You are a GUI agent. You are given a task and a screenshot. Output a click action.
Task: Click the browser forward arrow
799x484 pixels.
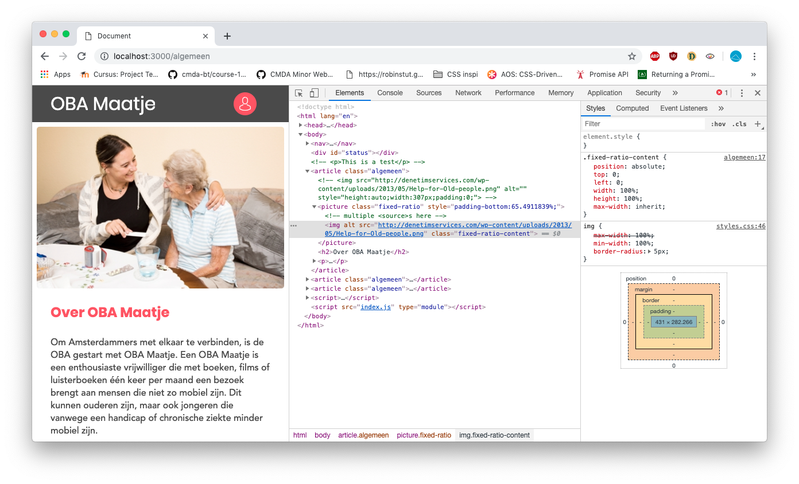(63, 56)
